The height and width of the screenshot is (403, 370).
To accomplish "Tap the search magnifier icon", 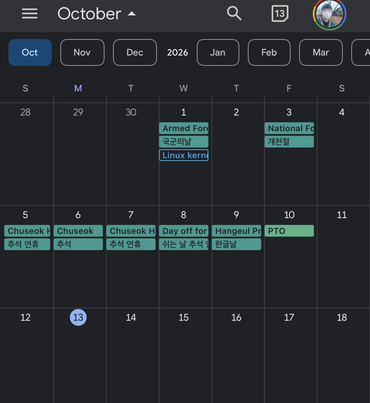I will point(234,13).
